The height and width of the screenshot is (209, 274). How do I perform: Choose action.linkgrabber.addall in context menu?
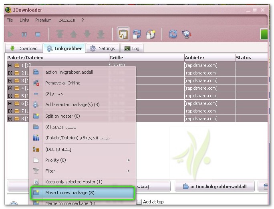(x=82, y=72)
